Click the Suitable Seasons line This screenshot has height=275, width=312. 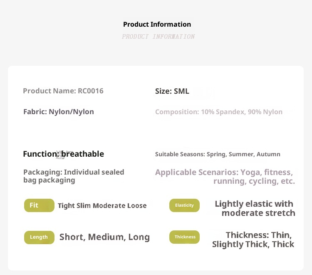coord(218,154)
